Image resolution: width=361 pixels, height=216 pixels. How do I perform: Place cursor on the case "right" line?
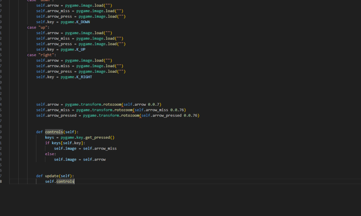coord(42,55)
